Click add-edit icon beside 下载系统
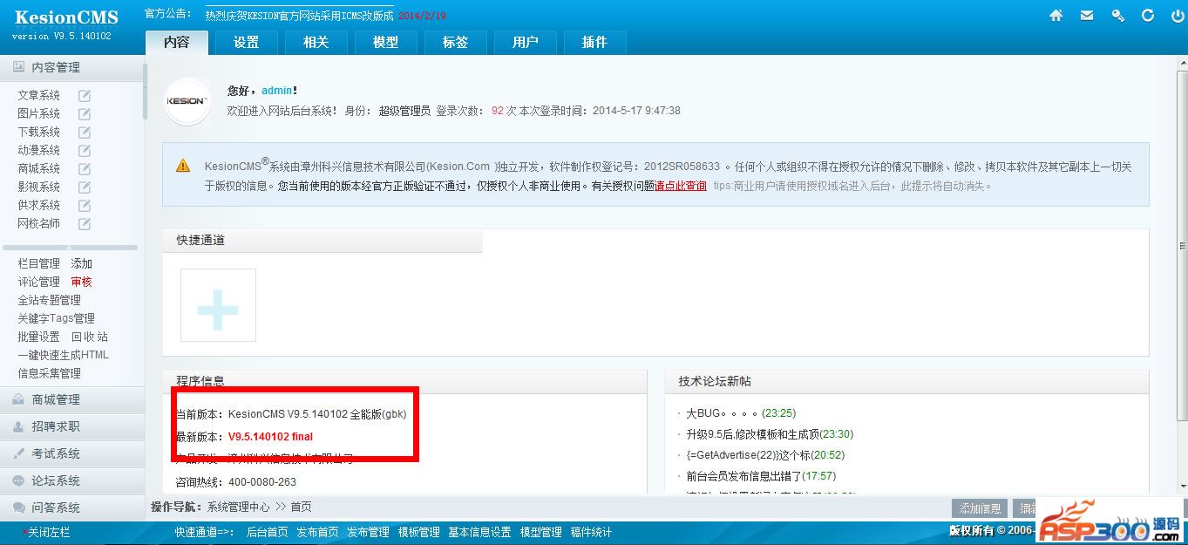 (x=85, y=132)
